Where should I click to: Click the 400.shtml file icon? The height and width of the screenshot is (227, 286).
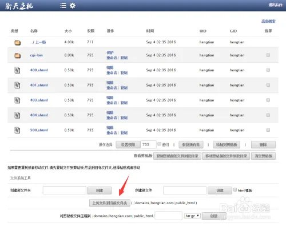pyautogui.click(x=17, y=70)
